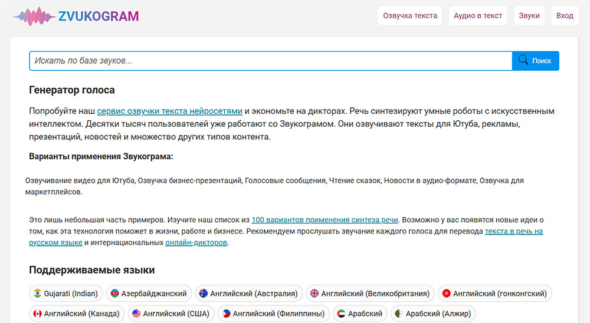Select Английский (Канада) language label

coord(81,313)
